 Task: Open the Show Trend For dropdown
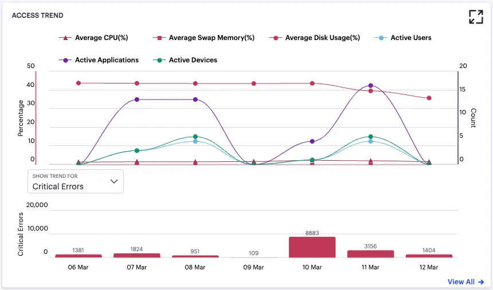76,181
